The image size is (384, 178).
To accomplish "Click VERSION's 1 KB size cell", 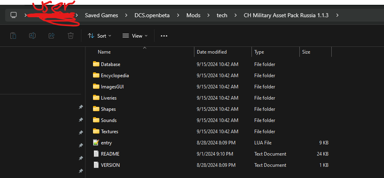I will (x=324, y=165).
